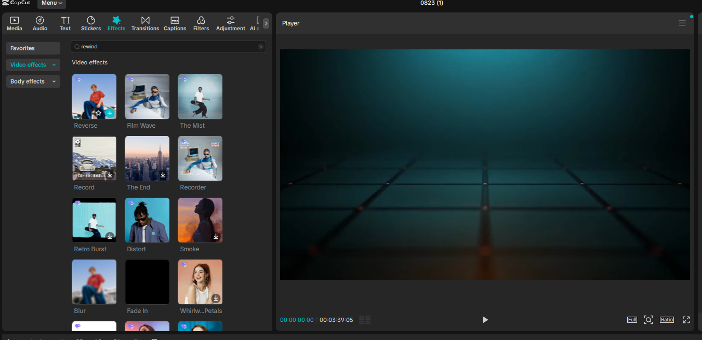
Task: Click The Mist label
Action: (x=192, y=126)
